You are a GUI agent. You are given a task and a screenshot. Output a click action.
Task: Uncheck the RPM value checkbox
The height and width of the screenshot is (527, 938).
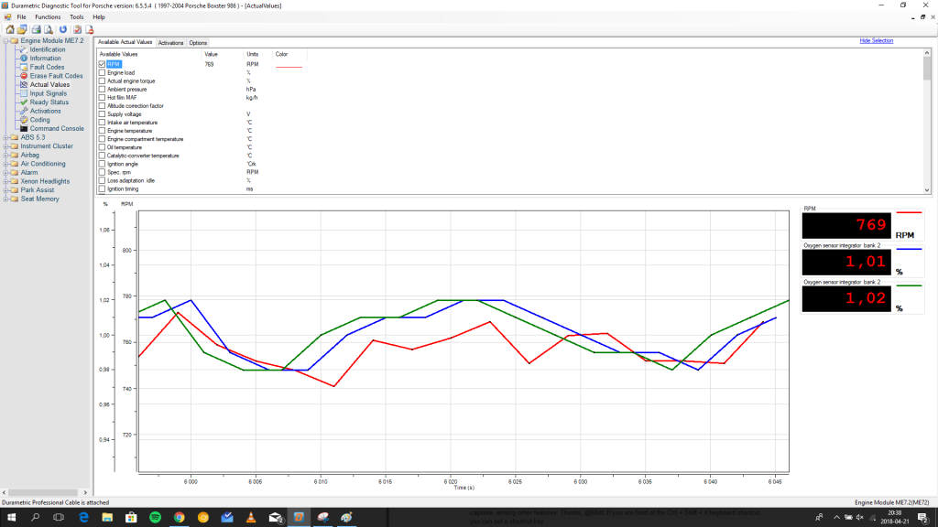pos(102,64)
